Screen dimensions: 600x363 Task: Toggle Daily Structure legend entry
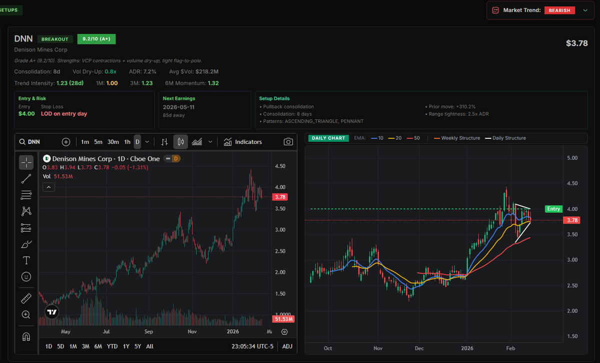click(505, 138)
